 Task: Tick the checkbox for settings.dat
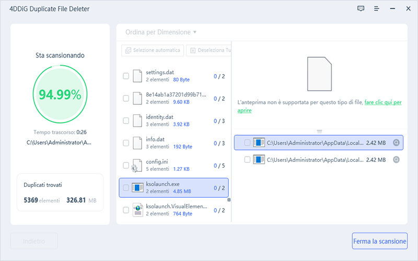coord(126,76)
